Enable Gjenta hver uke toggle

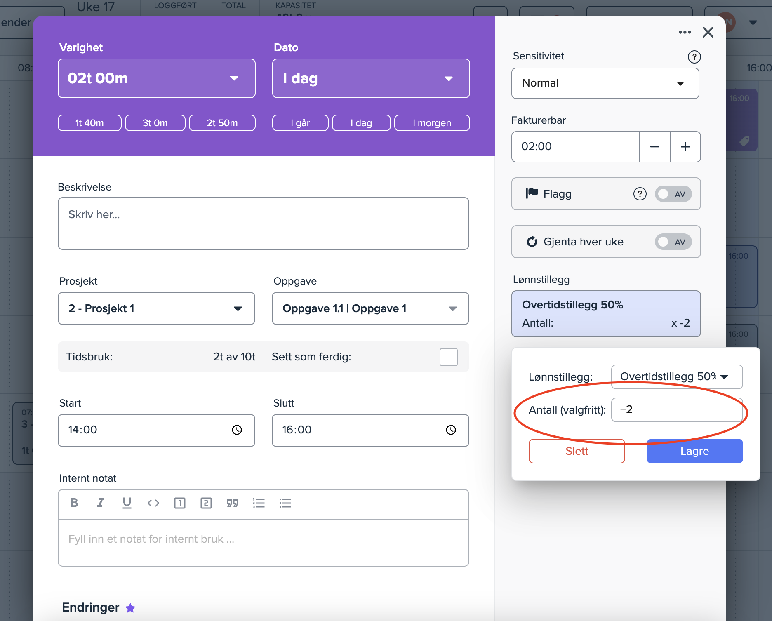pos(673,242)
